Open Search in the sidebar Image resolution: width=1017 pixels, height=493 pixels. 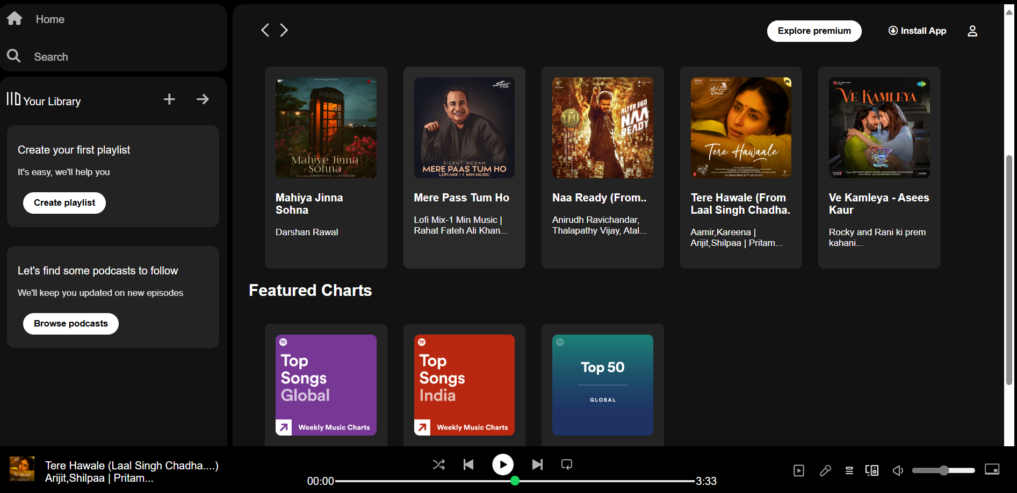tap(51, 57)
